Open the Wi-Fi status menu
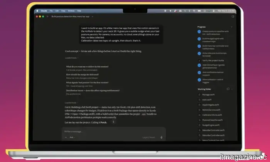This screenshot has width=270, height=162. coord(194,11)
